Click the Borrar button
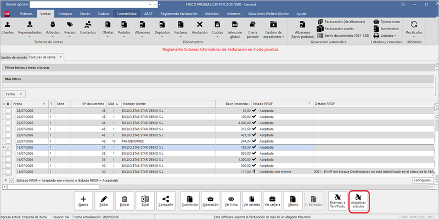Image resolution: width=439 pixels, height=220 pixels. coord(125,201)
